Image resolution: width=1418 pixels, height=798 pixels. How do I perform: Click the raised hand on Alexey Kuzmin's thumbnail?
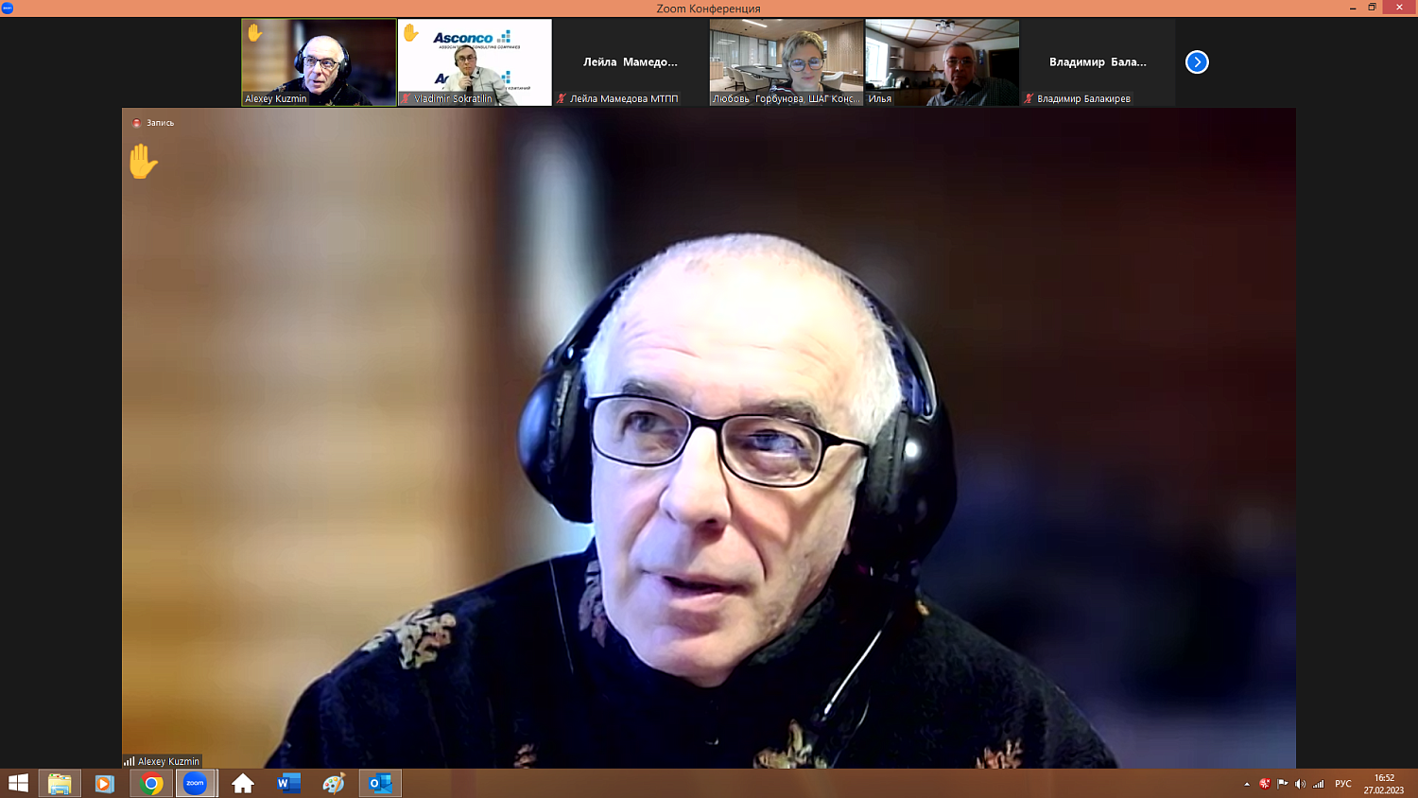pyautogui.click(x=255, y=33)
